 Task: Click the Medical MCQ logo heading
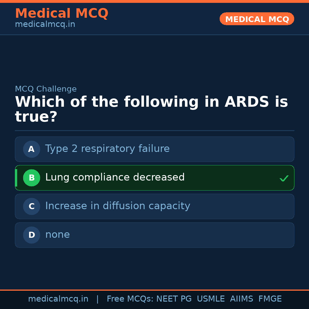point(62,13)
